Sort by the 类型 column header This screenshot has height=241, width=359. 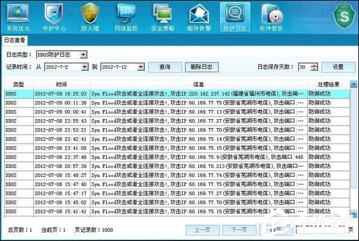click(x=19, y=85)
